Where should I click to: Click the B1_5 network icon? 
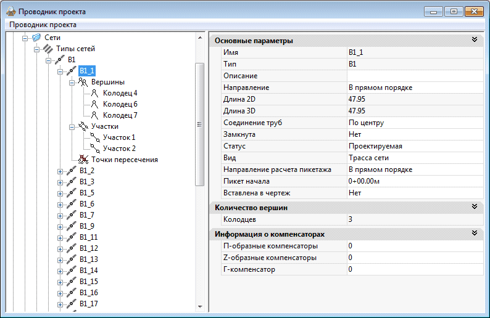[x=71, y=193]
